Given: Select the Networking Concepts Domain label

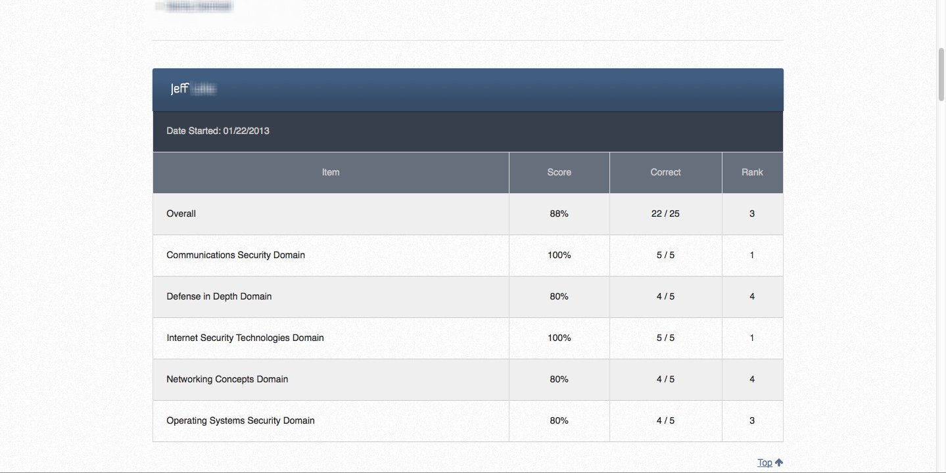Looking at the screenshot, I should point(227,379).
